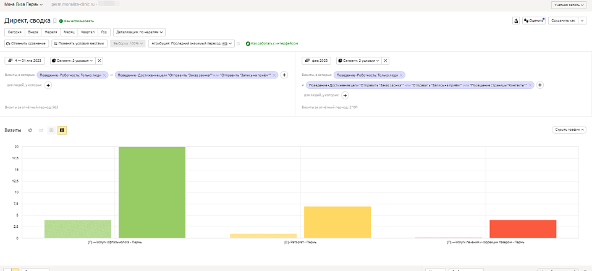Viewport: 592px width, 271px height.
Task: Click the perm.monaliza-clinic.ru site address
Action: [72, 4]
